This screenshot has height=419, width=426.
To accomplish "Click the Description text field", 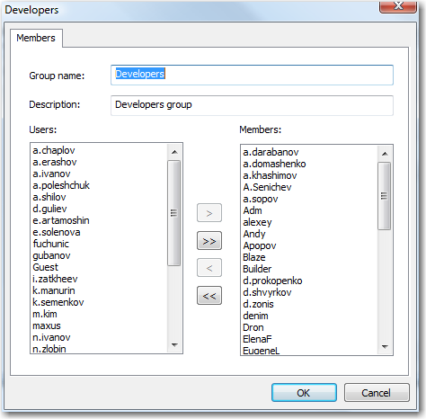I will pos(252,105).
